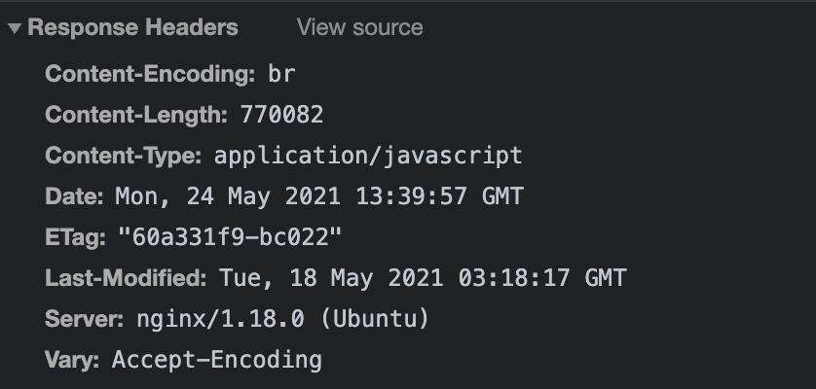This screenshot has width=816, height=389.
Task: Collapse the Response Headers section triangle
Action: pos(15,29)
